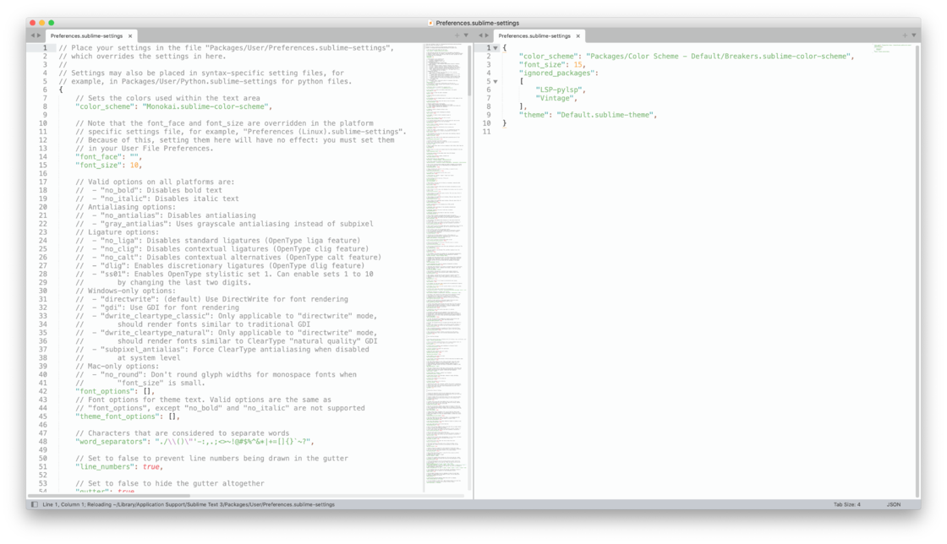Collapse the ignored_packages array with its fold arrow

point(493,81)
